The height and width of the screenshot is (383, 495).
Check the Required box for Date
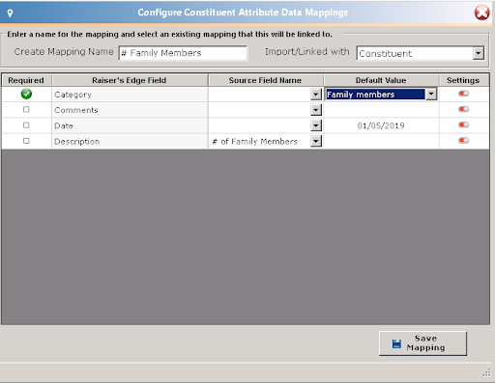coord(26,125)
